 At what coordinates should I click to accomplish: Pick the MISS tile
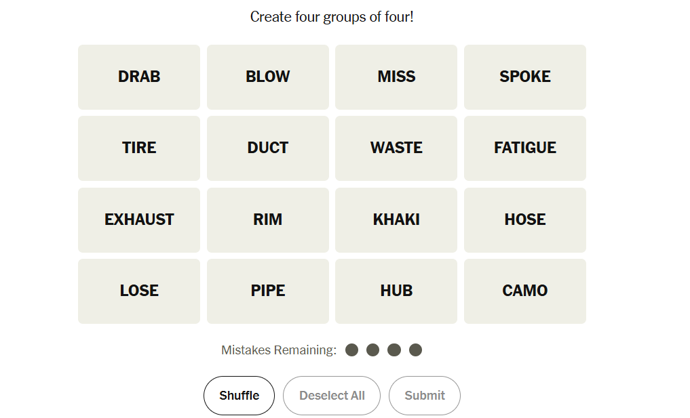396,77
